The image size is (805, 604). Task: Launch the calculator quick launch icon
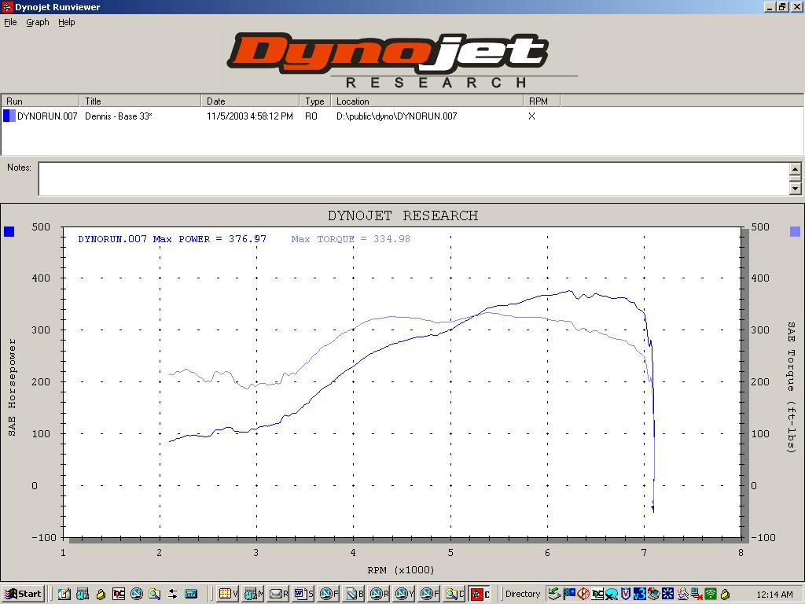click(191, 595)
